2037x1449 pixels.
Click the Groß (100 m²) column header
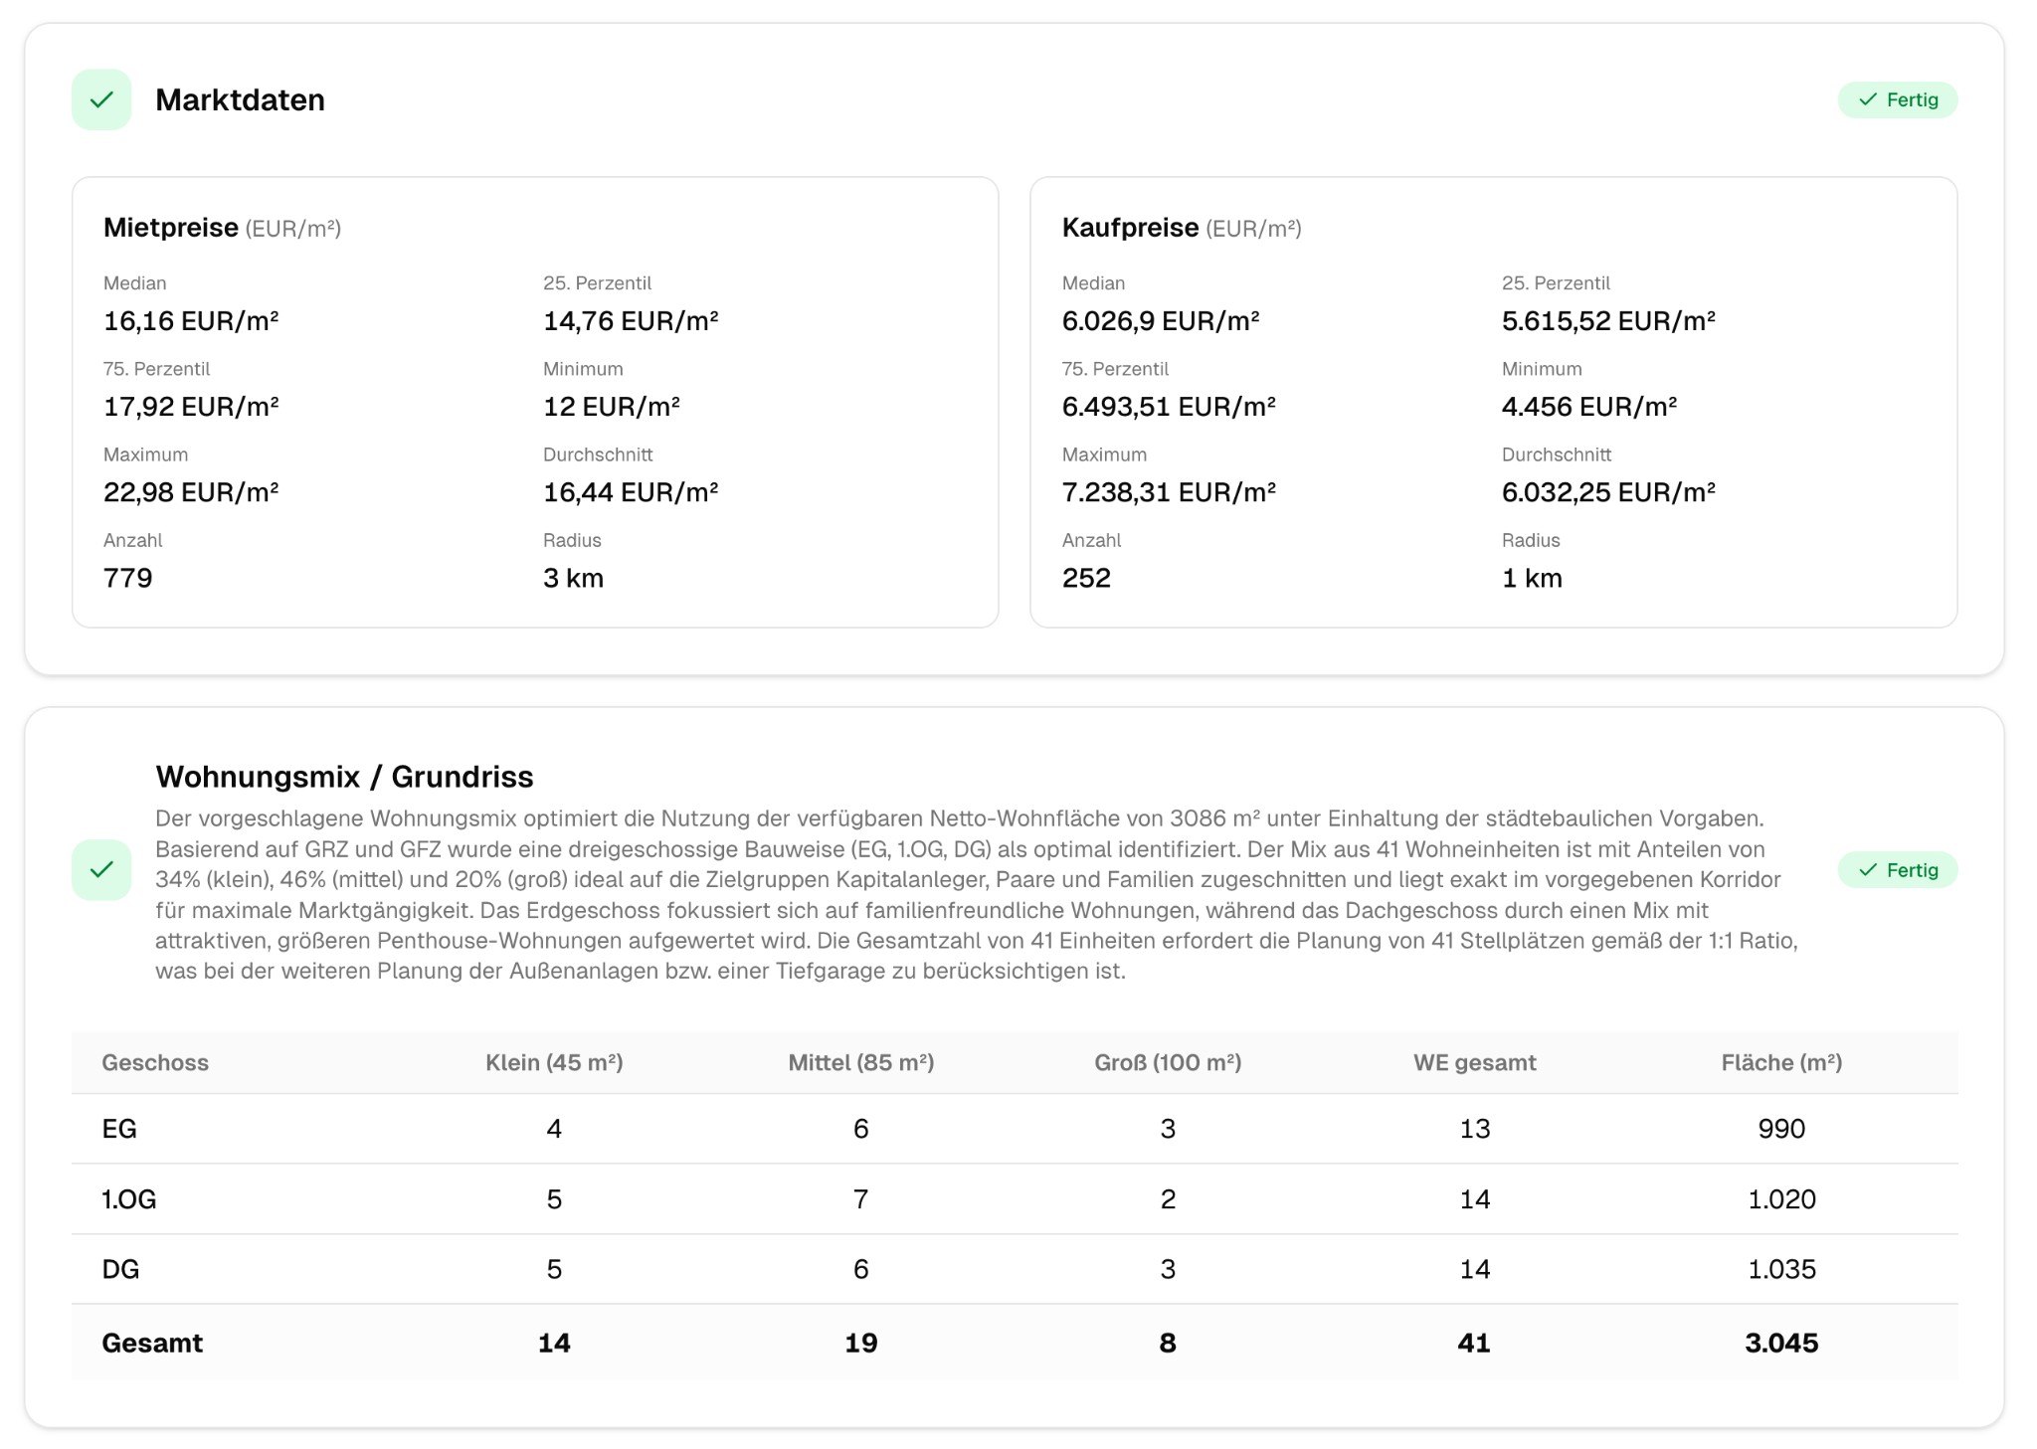[x=1168, y=1062]
